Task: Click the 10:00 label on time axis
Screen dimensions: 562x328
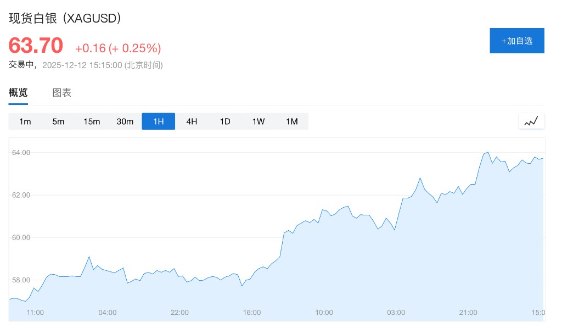Action: [324, 313]
